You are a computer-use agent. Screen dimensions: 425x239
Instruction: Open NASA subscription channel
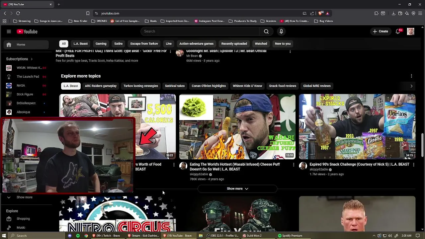coord(21,85)
